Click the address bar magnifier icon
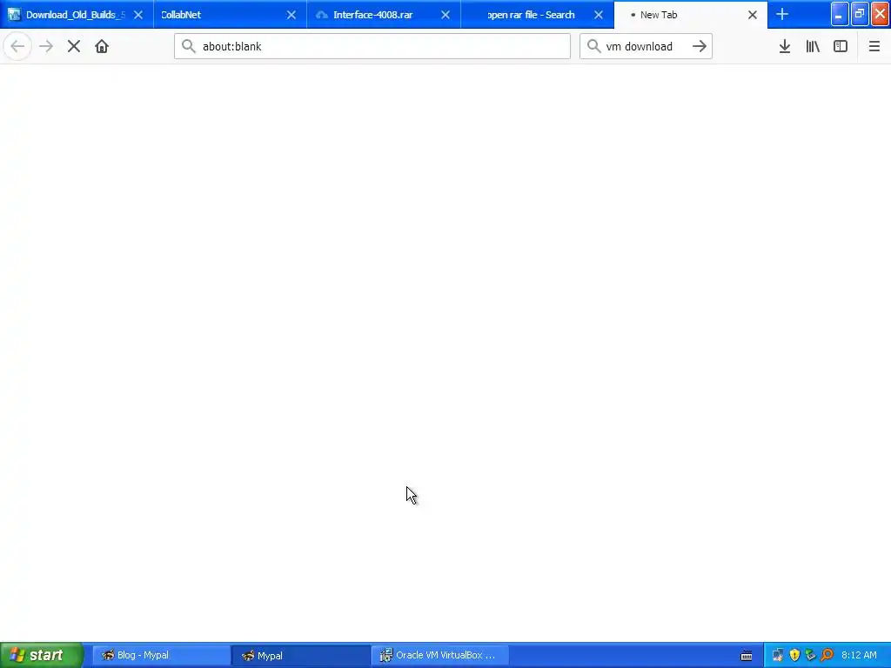Viewport: 891px width, 668px height. 189,46
